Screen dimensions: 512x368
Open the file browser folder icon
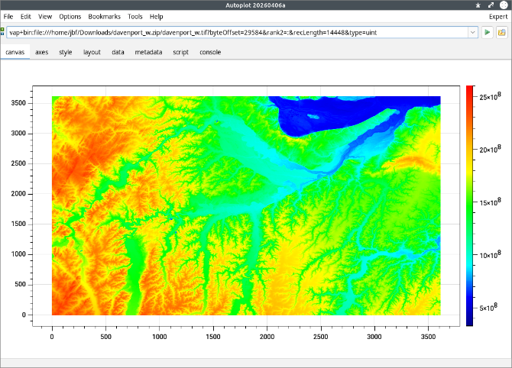click(502, 33)
